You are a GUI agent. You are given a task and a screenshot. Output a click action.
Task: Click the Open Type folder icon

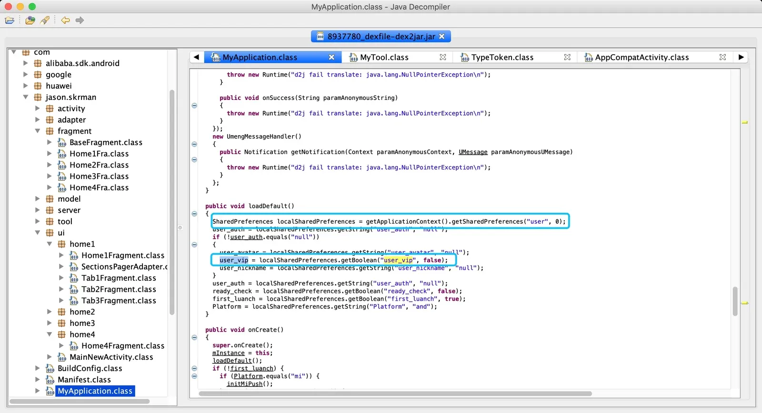(30, 20)
